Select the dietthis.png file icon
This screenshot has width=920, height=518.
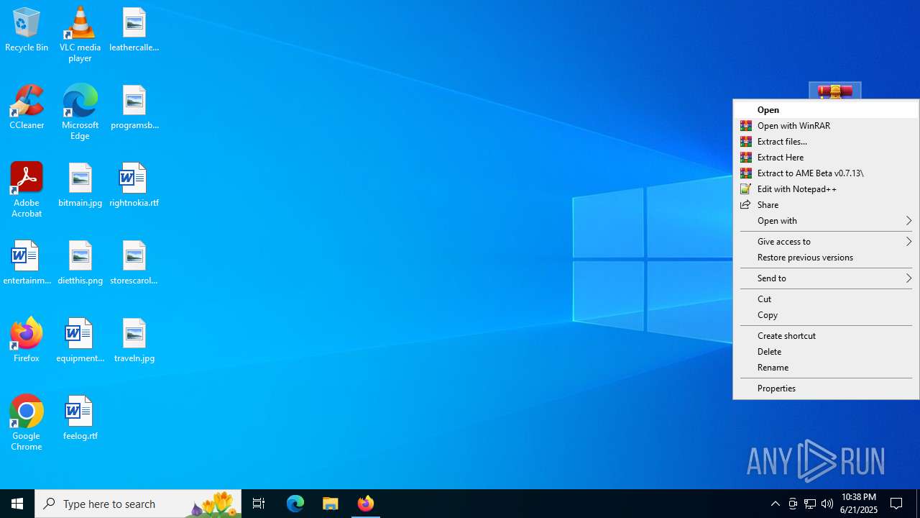[80, 263]
